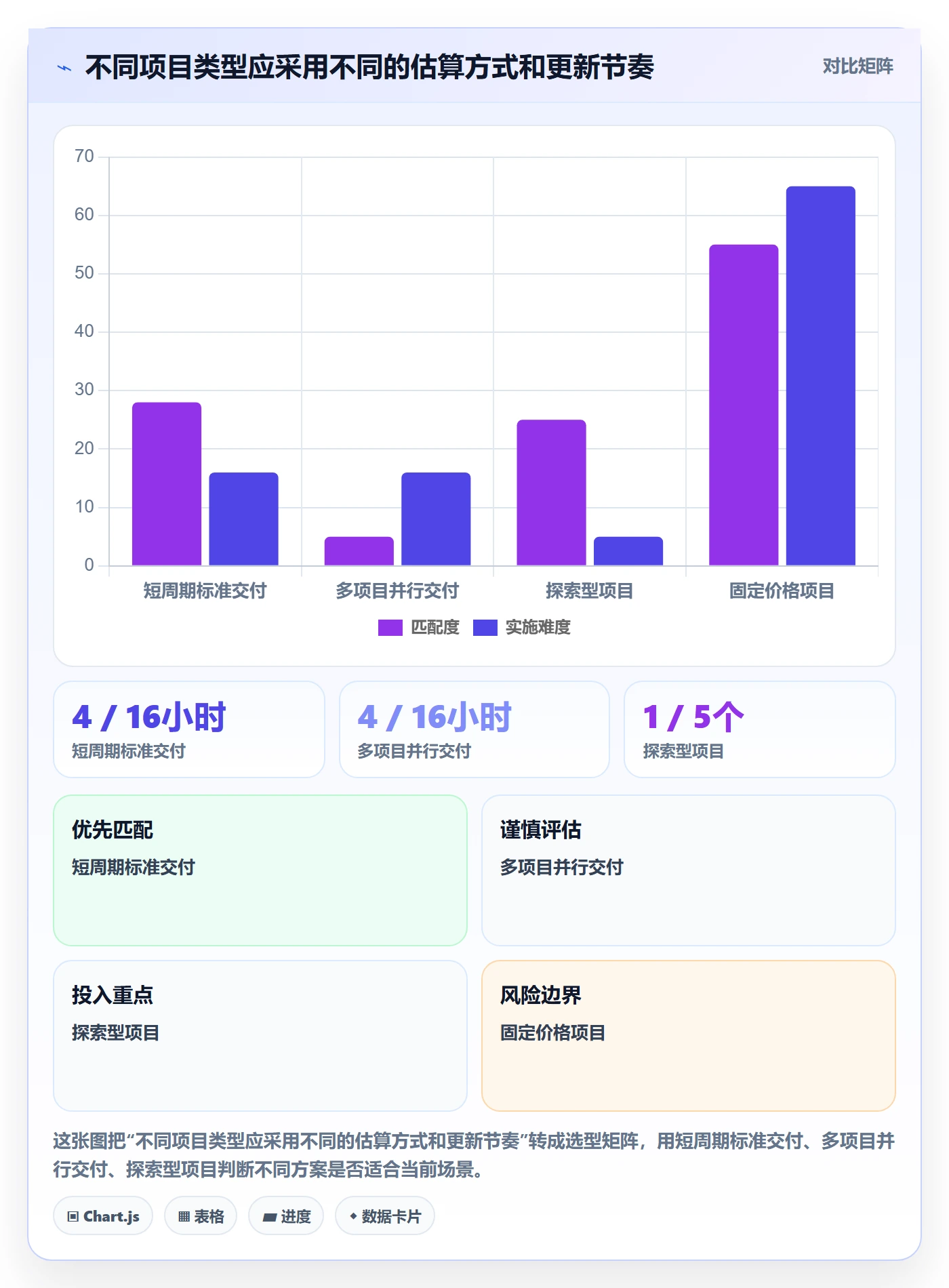This screenshot has height=1288, width=949.
Task: Click the 1 / 5个 stat value
Action: [x=693, y=717]
